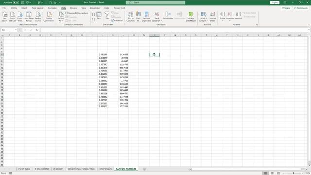Sort descending with the Z to A icon
This screenshot has height=175, width=311.
click(x=93, y=19)
